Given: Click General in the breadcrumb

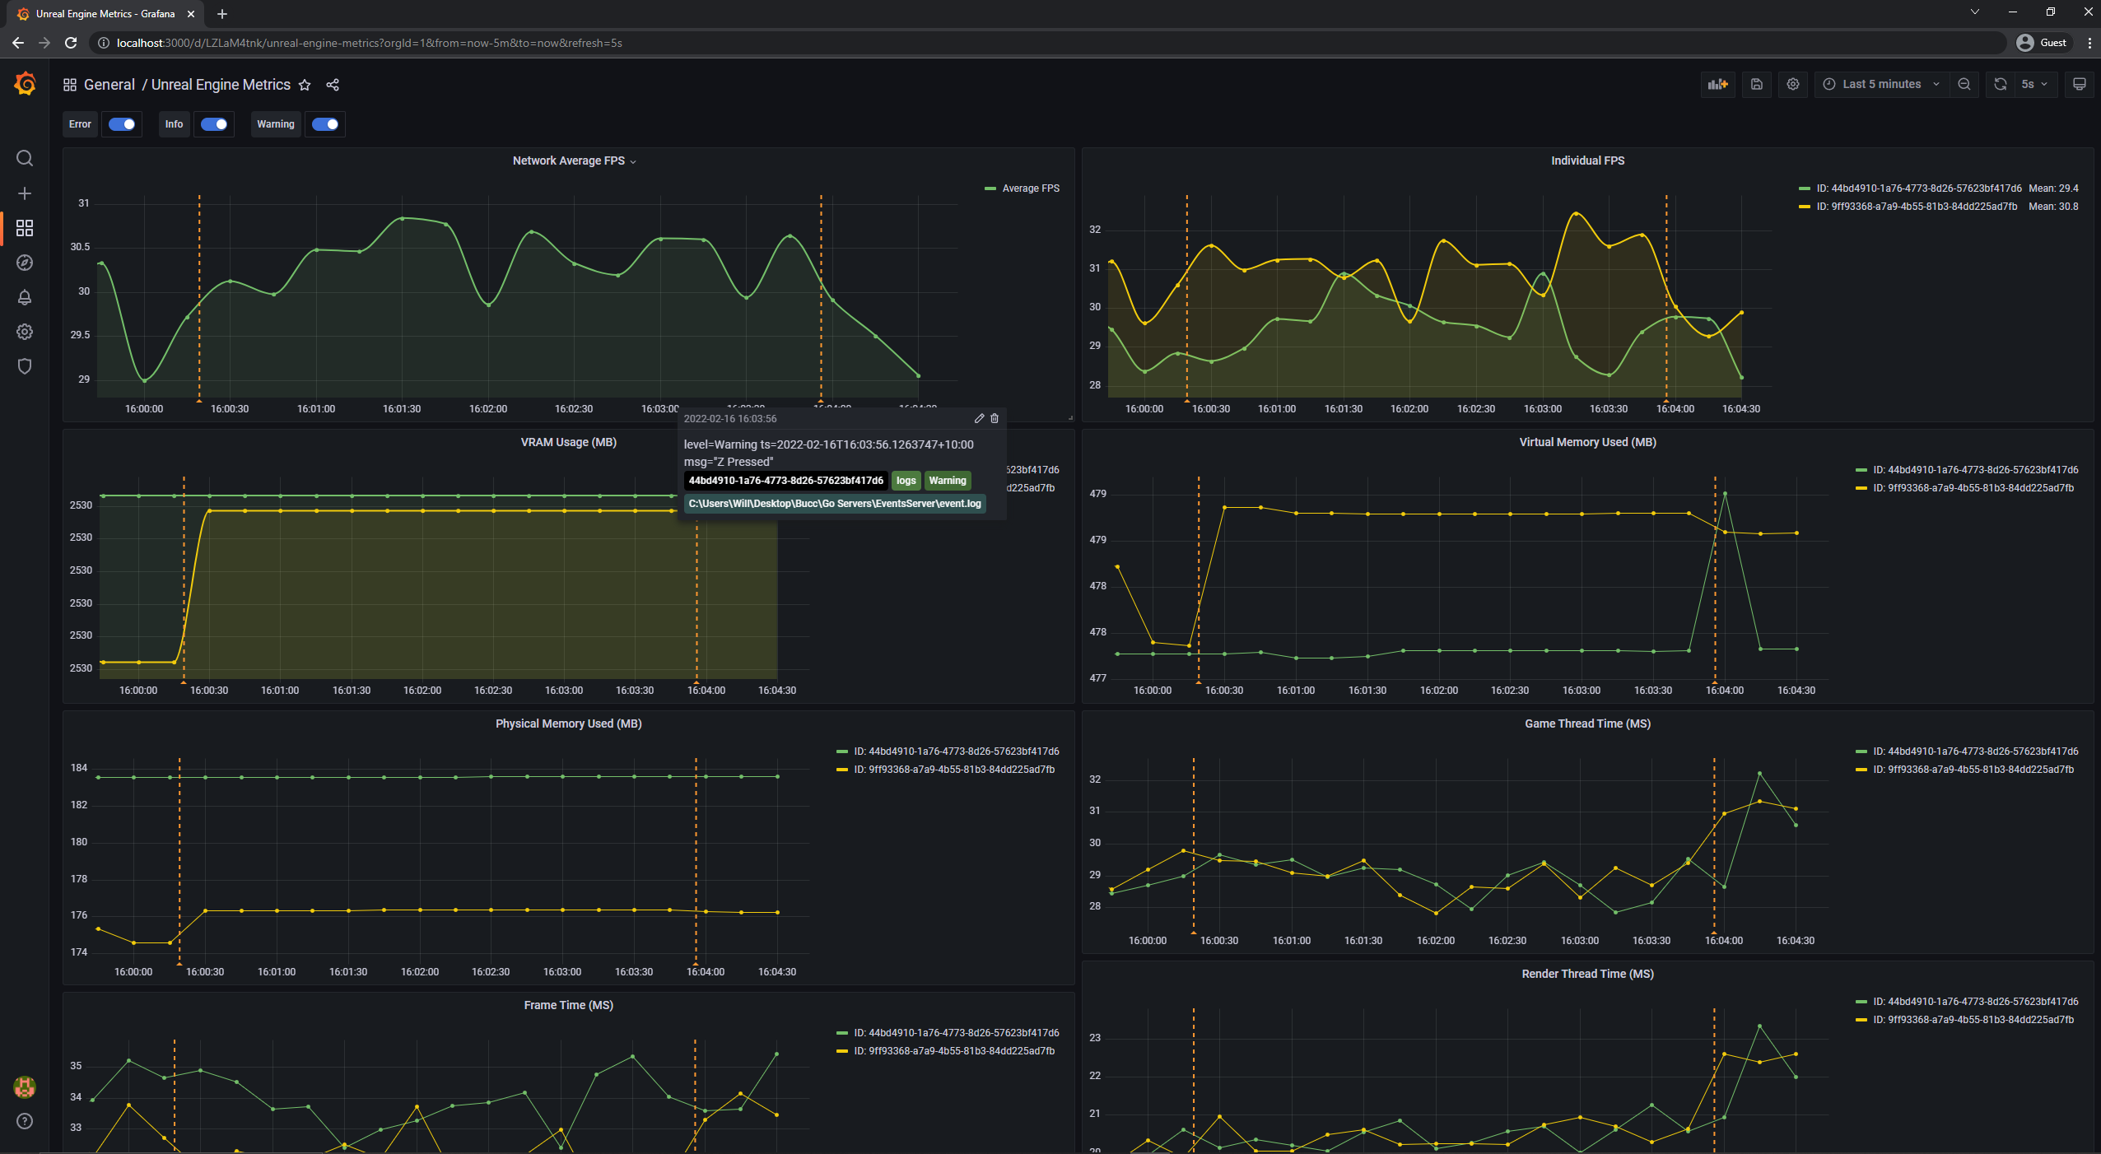Looking at the screenshot, I should pos(109,85).
